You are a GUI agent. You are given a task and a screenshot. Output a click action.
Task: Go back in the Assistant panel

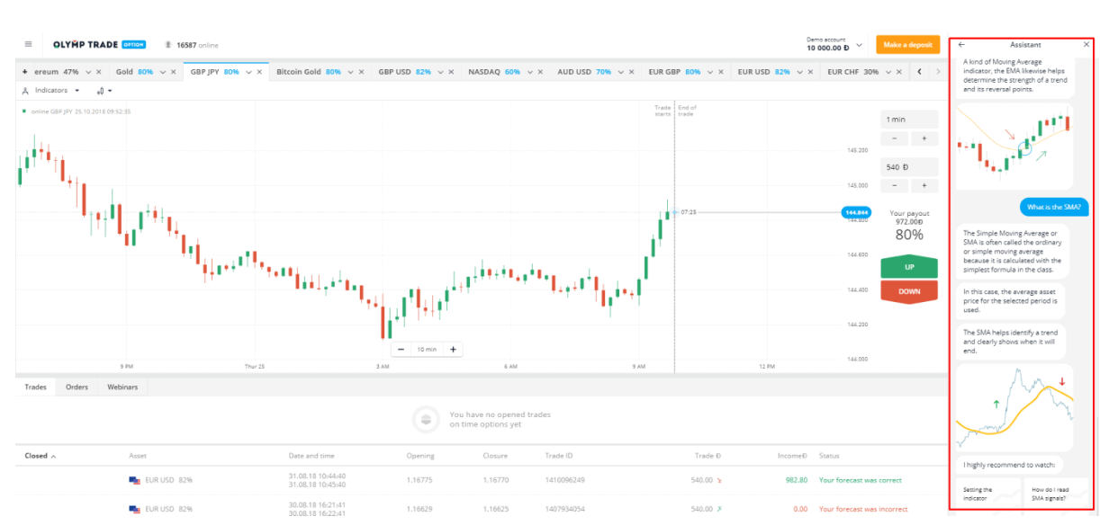961,45
